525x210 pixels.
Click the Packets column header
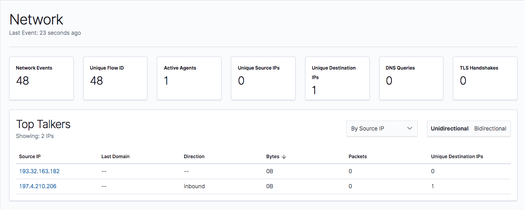(x=358, y=157)
